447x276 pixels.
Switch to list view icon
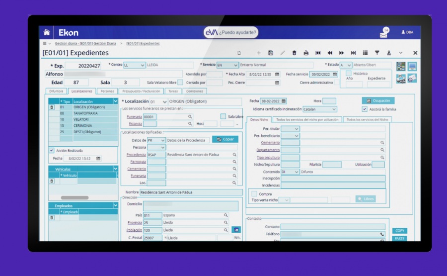[365, 53]
